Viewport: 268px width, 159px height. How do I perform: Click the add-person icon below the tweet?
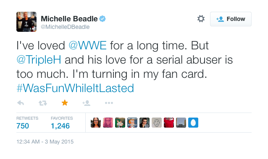[86, 103]
